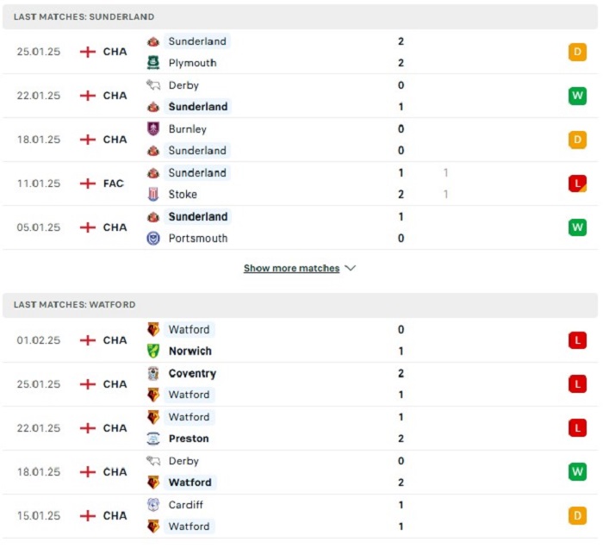Click England flag on 01.02.25 match
The image size is (603, 548).
(88, 340)
